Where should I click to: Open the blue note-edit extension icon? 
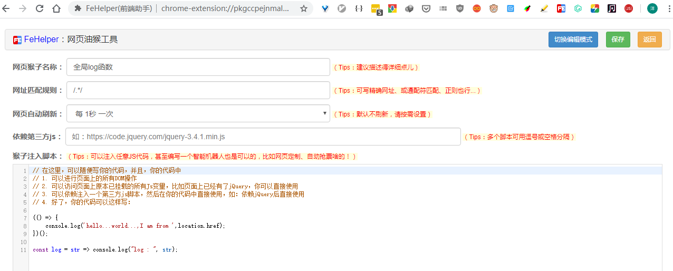(511, 8)
